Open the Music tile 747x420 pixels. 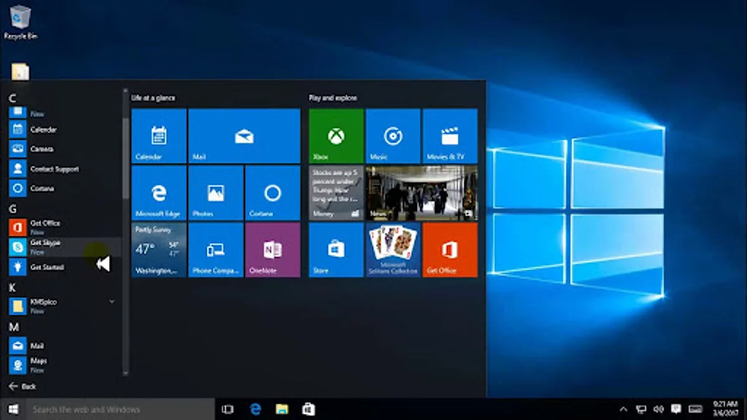393,136
